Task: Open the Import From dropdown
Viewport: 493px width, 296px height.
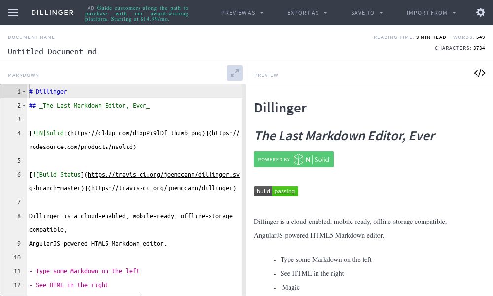Action: point(431,13)
